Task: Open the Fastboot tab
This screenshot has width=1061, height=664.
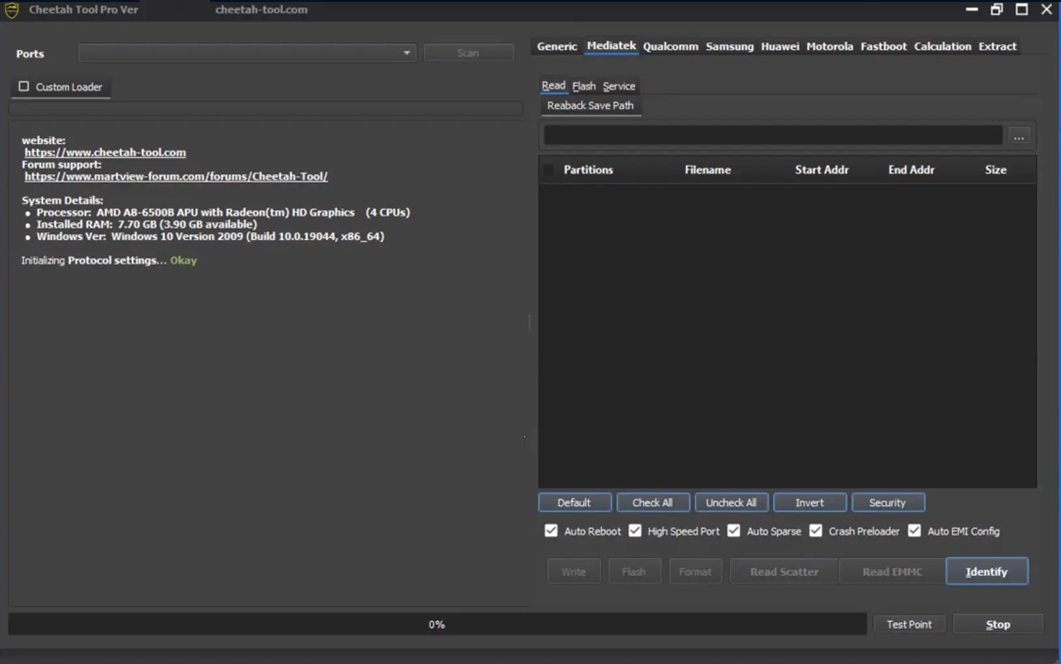Action: pos(883,46)
